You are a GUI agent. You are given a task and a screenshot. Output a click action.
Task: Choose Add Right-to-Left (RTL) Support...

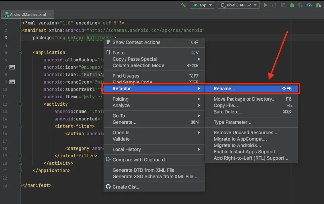coord(251,158)
